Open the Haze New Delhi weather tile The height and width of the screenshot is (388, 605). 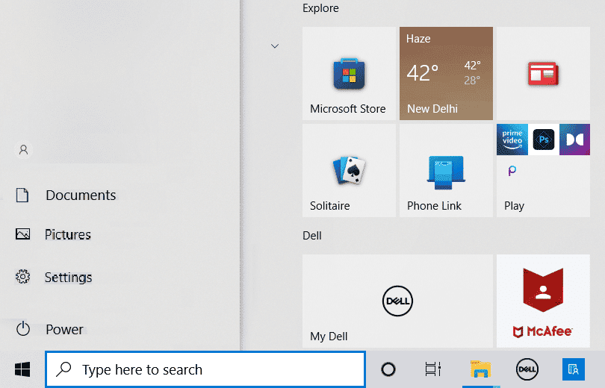pos(446,73)
